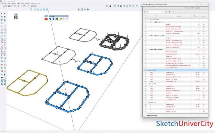Select the arrow Select tool

[2, 14]
